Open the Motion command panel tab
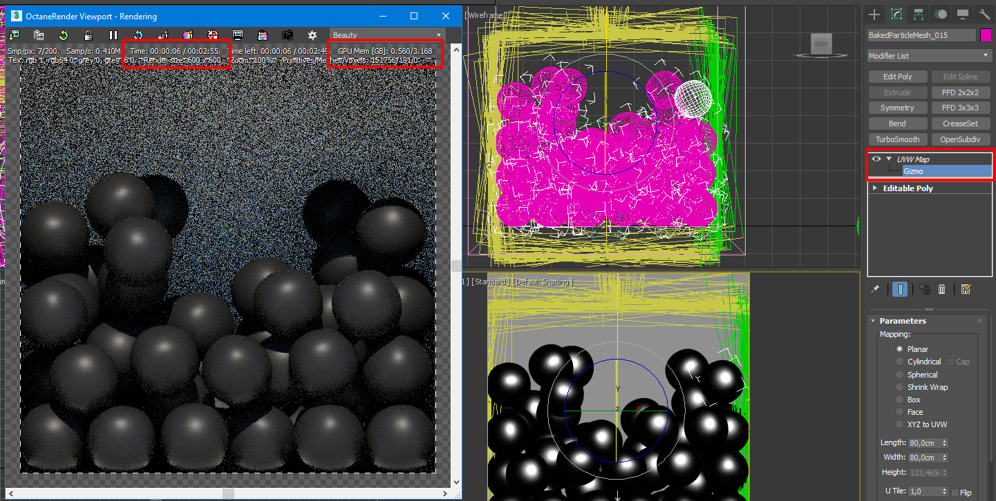This screenshot has width=996, height=501. click(x=941, y=14)
